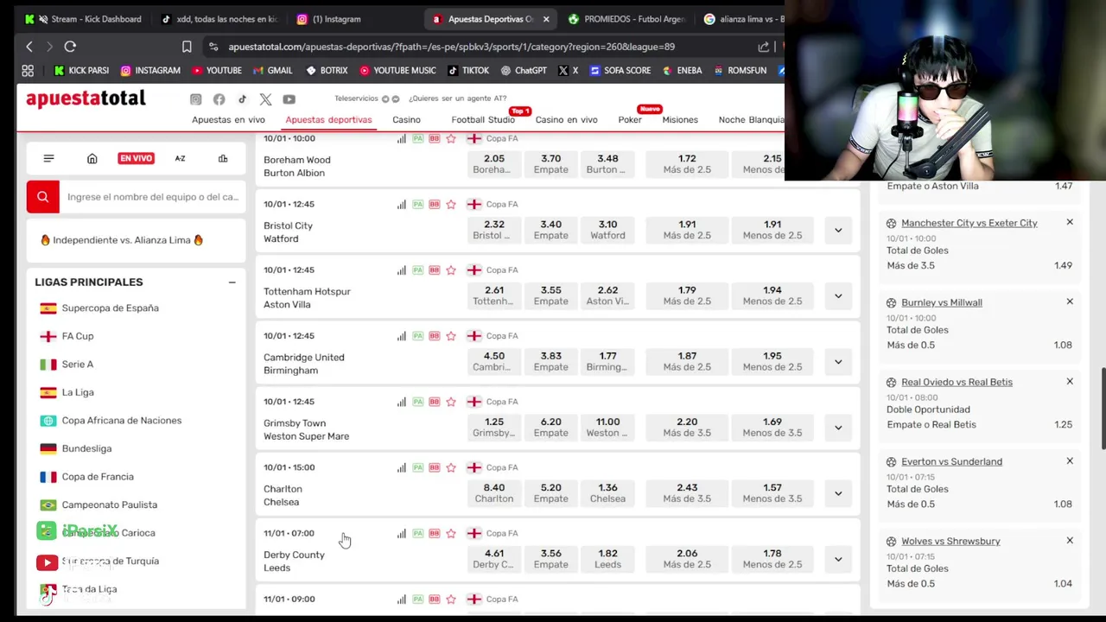This screenshot has width=1106, height=622.
Task: Open the Misiones tab
Action: (x=680, y=120)
